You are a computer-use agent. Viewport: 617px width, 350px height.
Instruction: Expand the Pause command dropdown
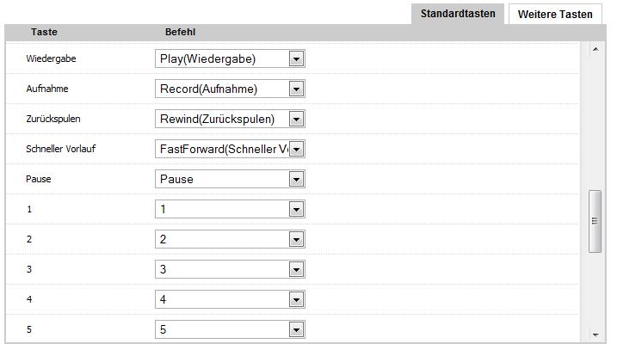[297, 180]
